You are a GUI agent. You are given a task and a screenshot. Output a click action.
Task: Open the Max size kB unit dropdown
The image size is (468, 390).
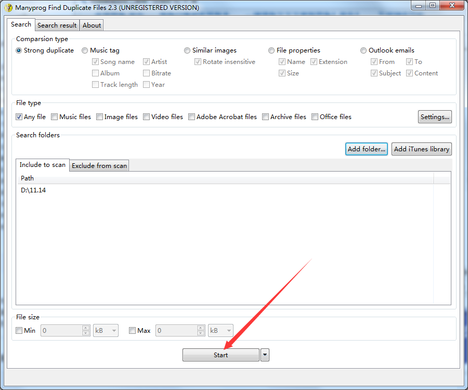point(220,331)
